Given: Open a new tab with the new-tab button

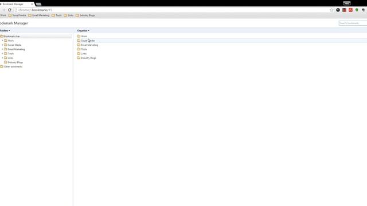Looking at the screenshot, I should [x=38, y=4].
